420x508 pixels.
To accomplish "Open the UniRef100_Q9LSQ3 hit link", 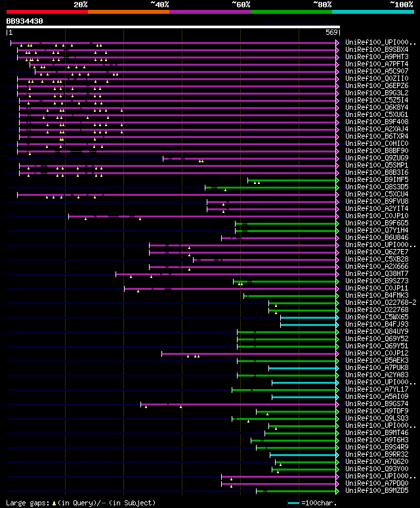I will pyautogui.click(x=377, y=418).
